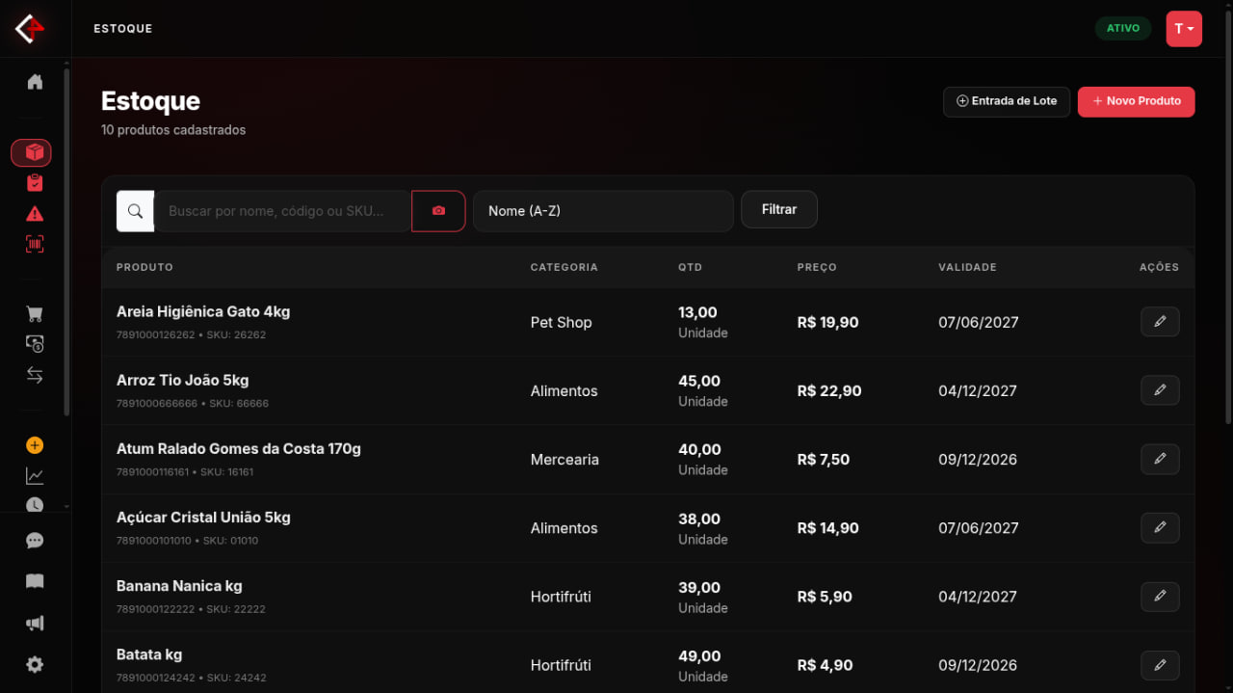Image resolution: width=1233 pixels, height=693 pixels.
Task: Focus the product search input field
Action: (282, 211)
